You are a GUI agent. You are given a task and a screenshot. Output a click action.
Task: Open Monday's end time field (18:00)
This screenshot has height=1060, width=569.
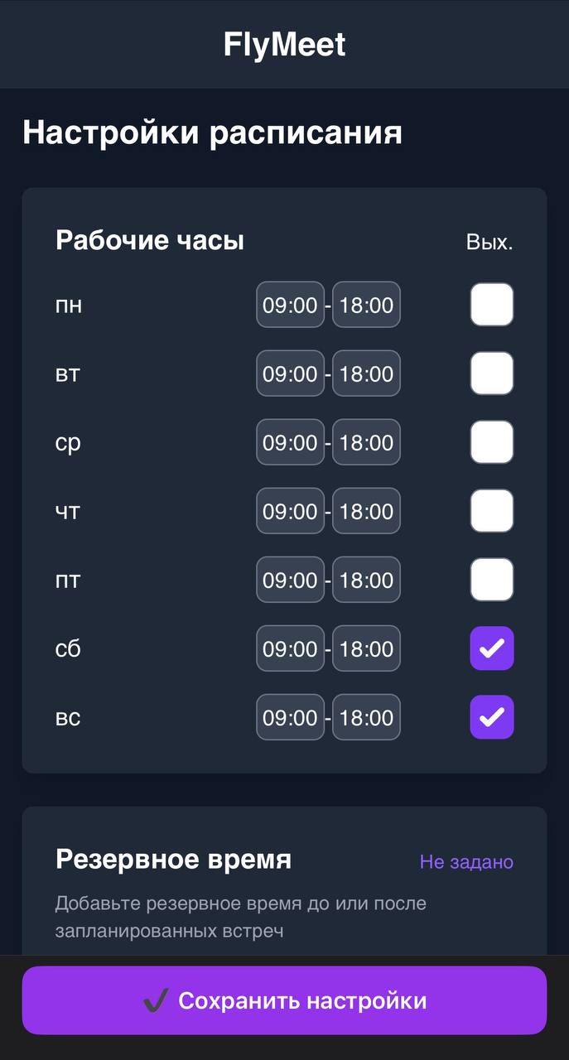tap(366, 304)
